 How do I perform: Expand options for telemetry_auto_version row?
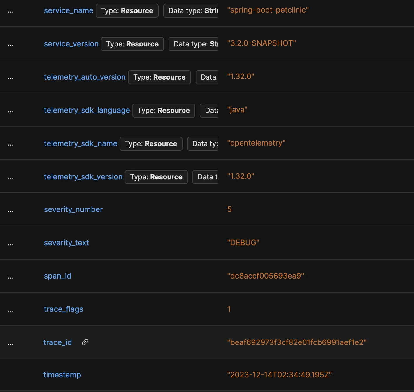11,78
